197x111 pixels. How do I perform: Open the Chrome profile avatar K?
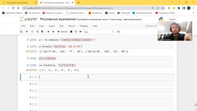(x=189, y=8)
